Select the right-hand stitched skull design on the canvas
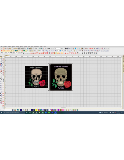Viewport: 124px width, 160px height. 61,77
